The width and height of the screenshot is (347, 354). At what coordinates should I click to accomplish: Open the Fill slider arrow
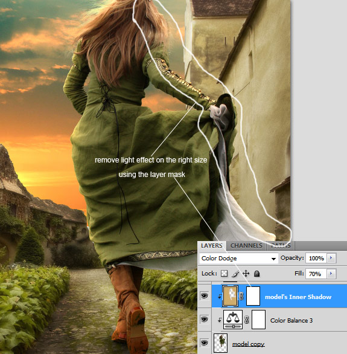[331, 274]
